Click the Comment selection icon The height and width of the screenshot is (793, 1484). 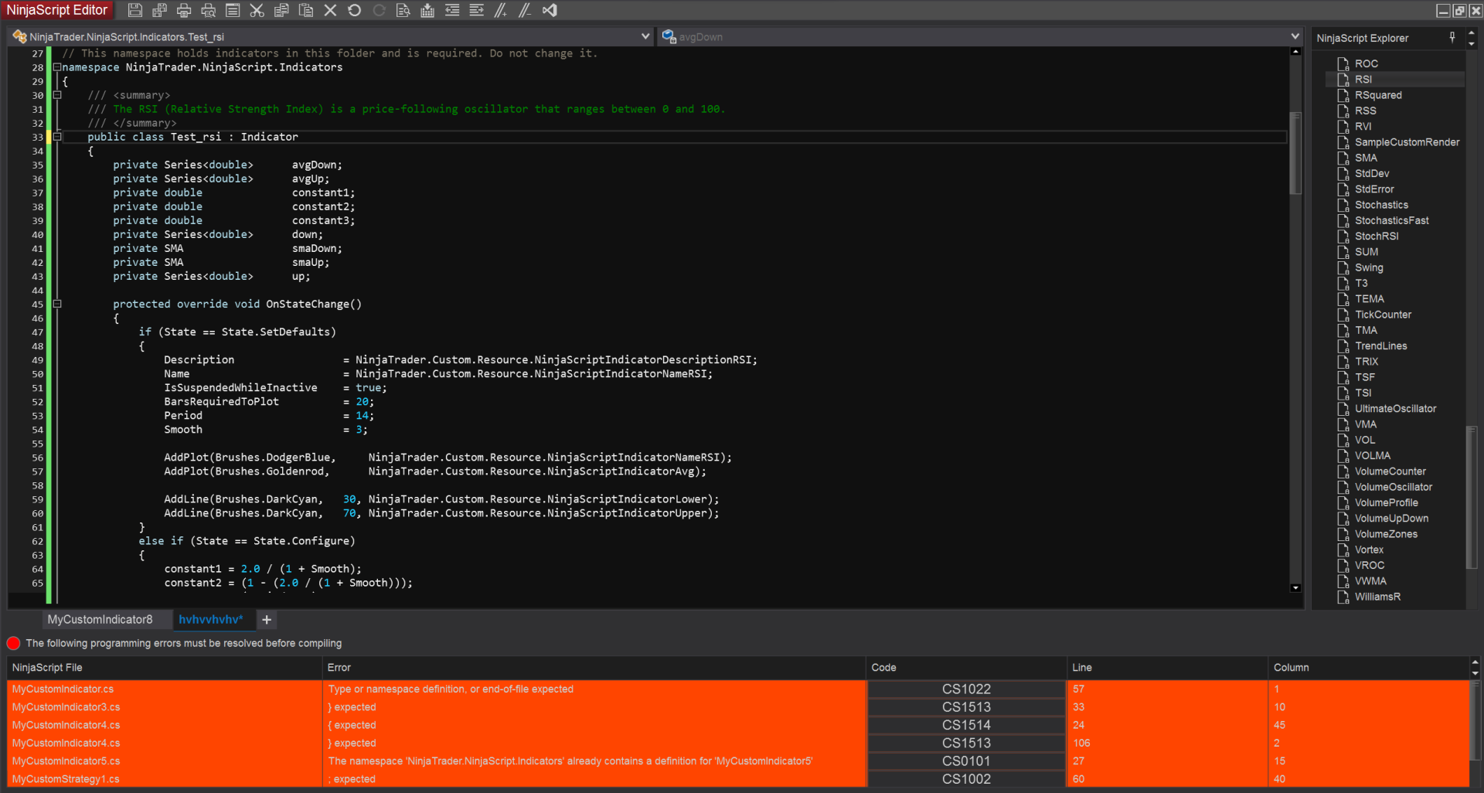pyautogui.click(x=501, y=10)
